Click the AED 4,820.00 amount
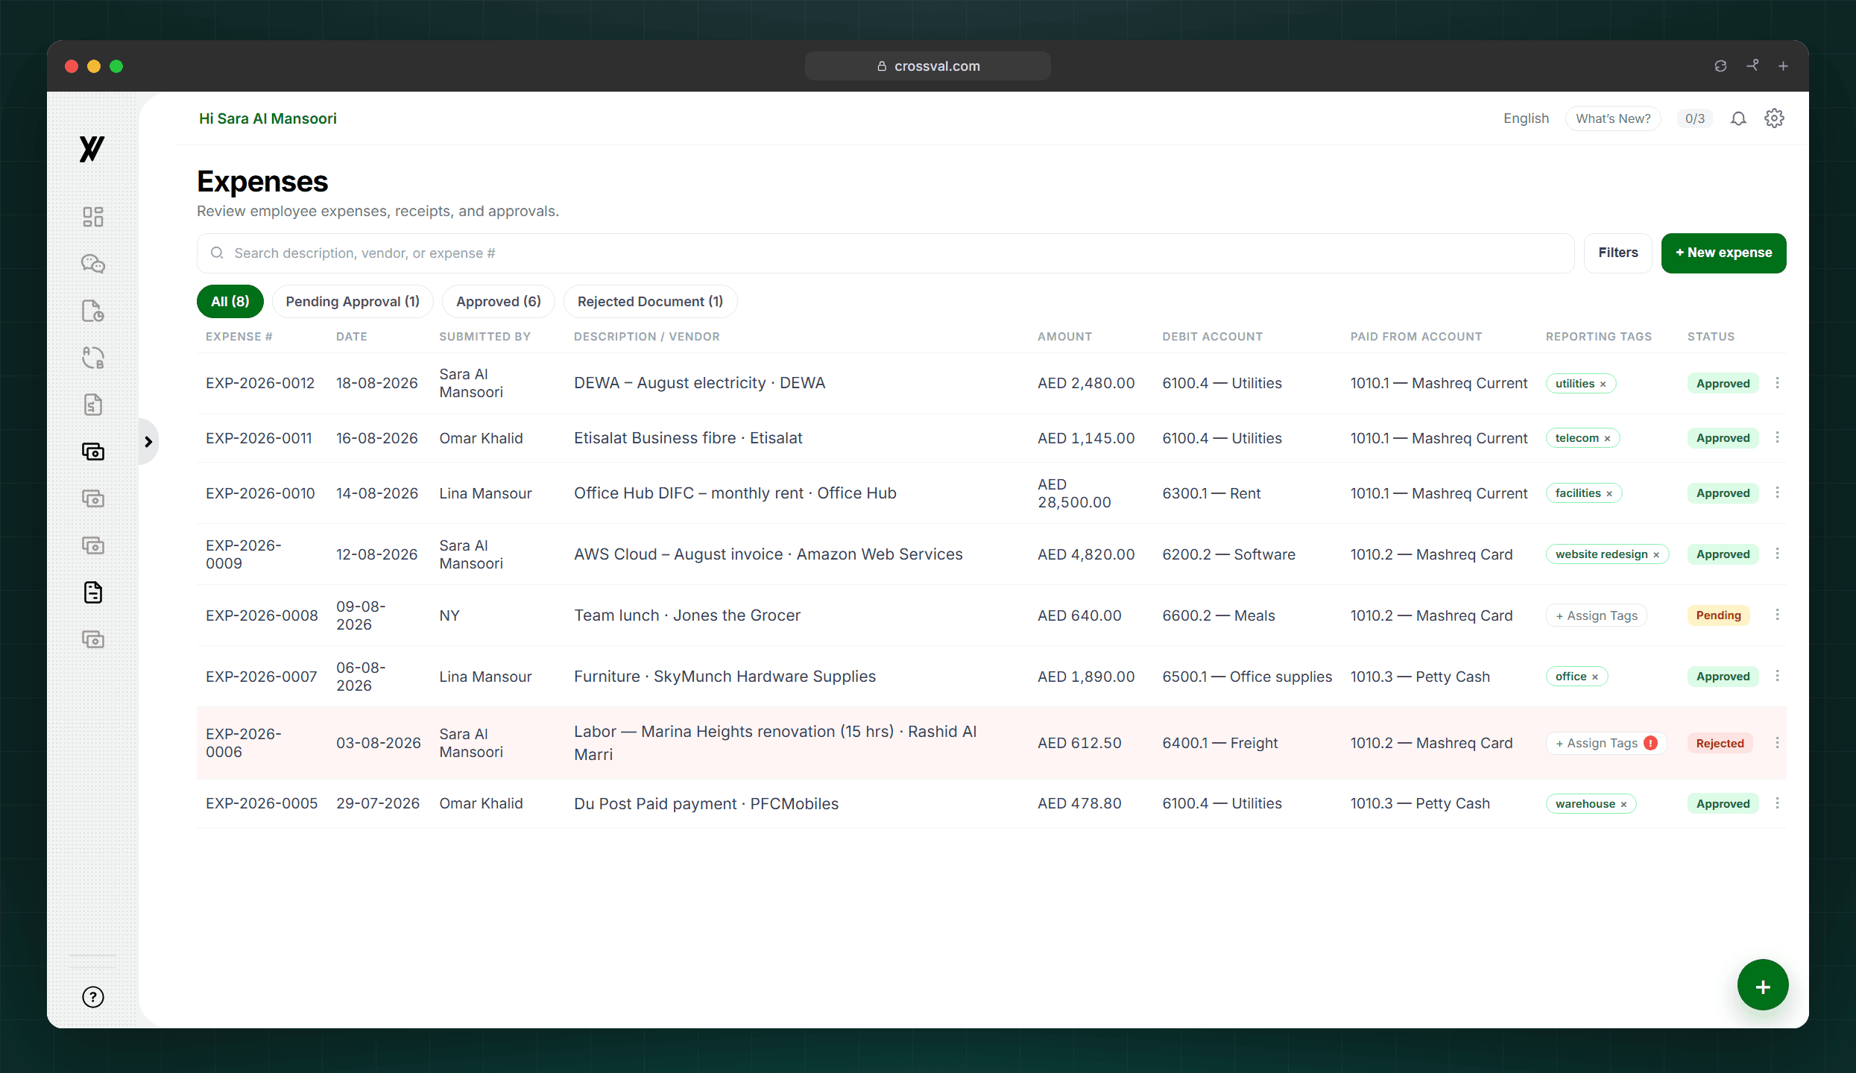The width and height of the screenshot is (1856, 1073). tap(1086, 554)
